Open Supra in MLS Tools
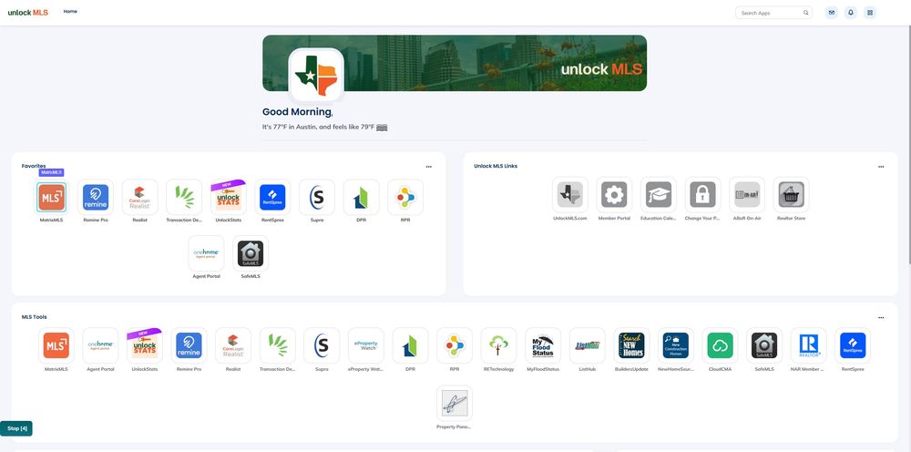The height and width of the screenshot is (452, 911). pos(322,345)
